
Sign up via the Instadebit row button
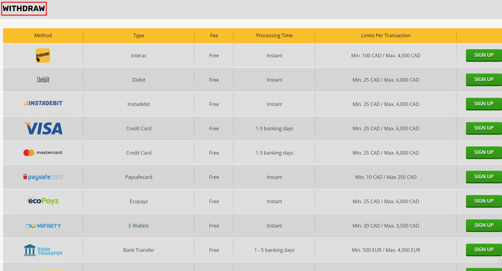[484, 104]
